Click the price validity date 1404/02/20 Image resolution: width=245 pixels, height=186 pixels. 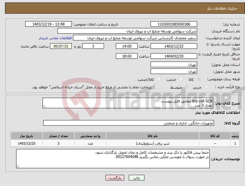174,56
